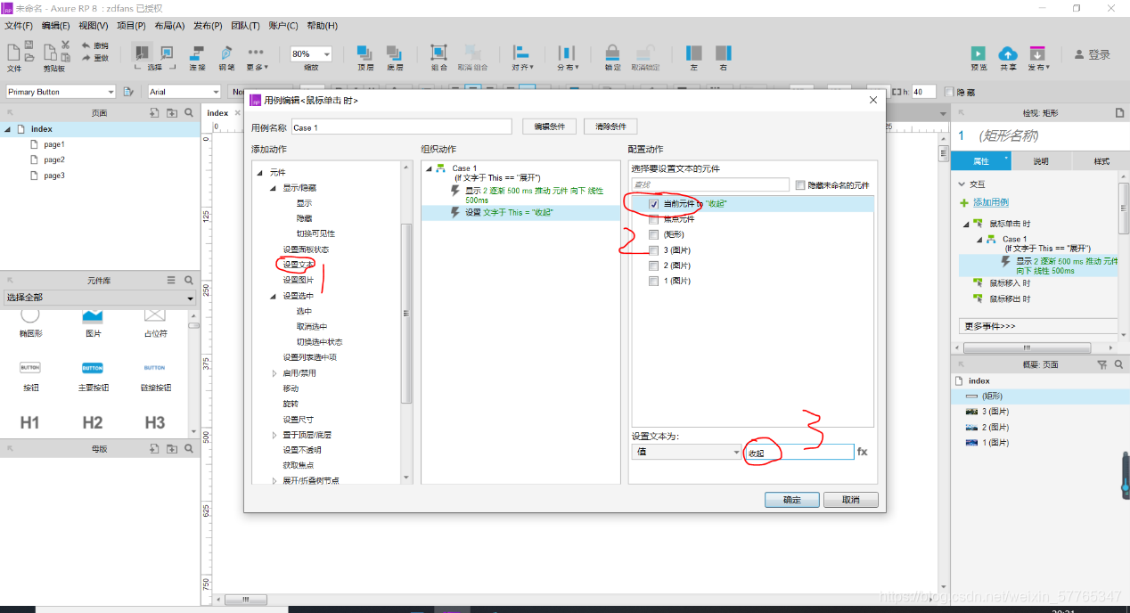1130x613 pixels.
Task: Select 设置文本 action in list
Action: pyautogui.click(x=299, y=265)
